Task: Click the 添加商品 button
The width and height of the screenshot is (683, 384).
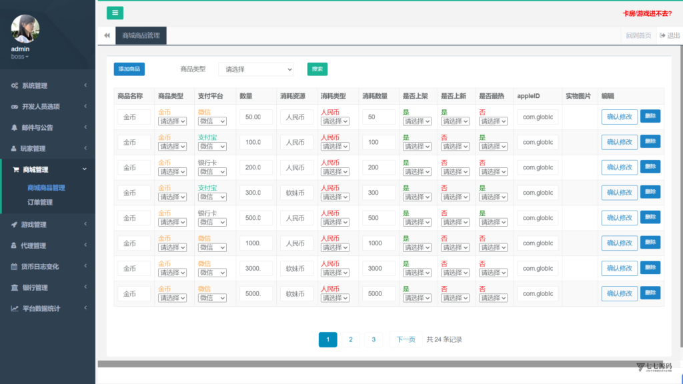Action: (129, 69)
